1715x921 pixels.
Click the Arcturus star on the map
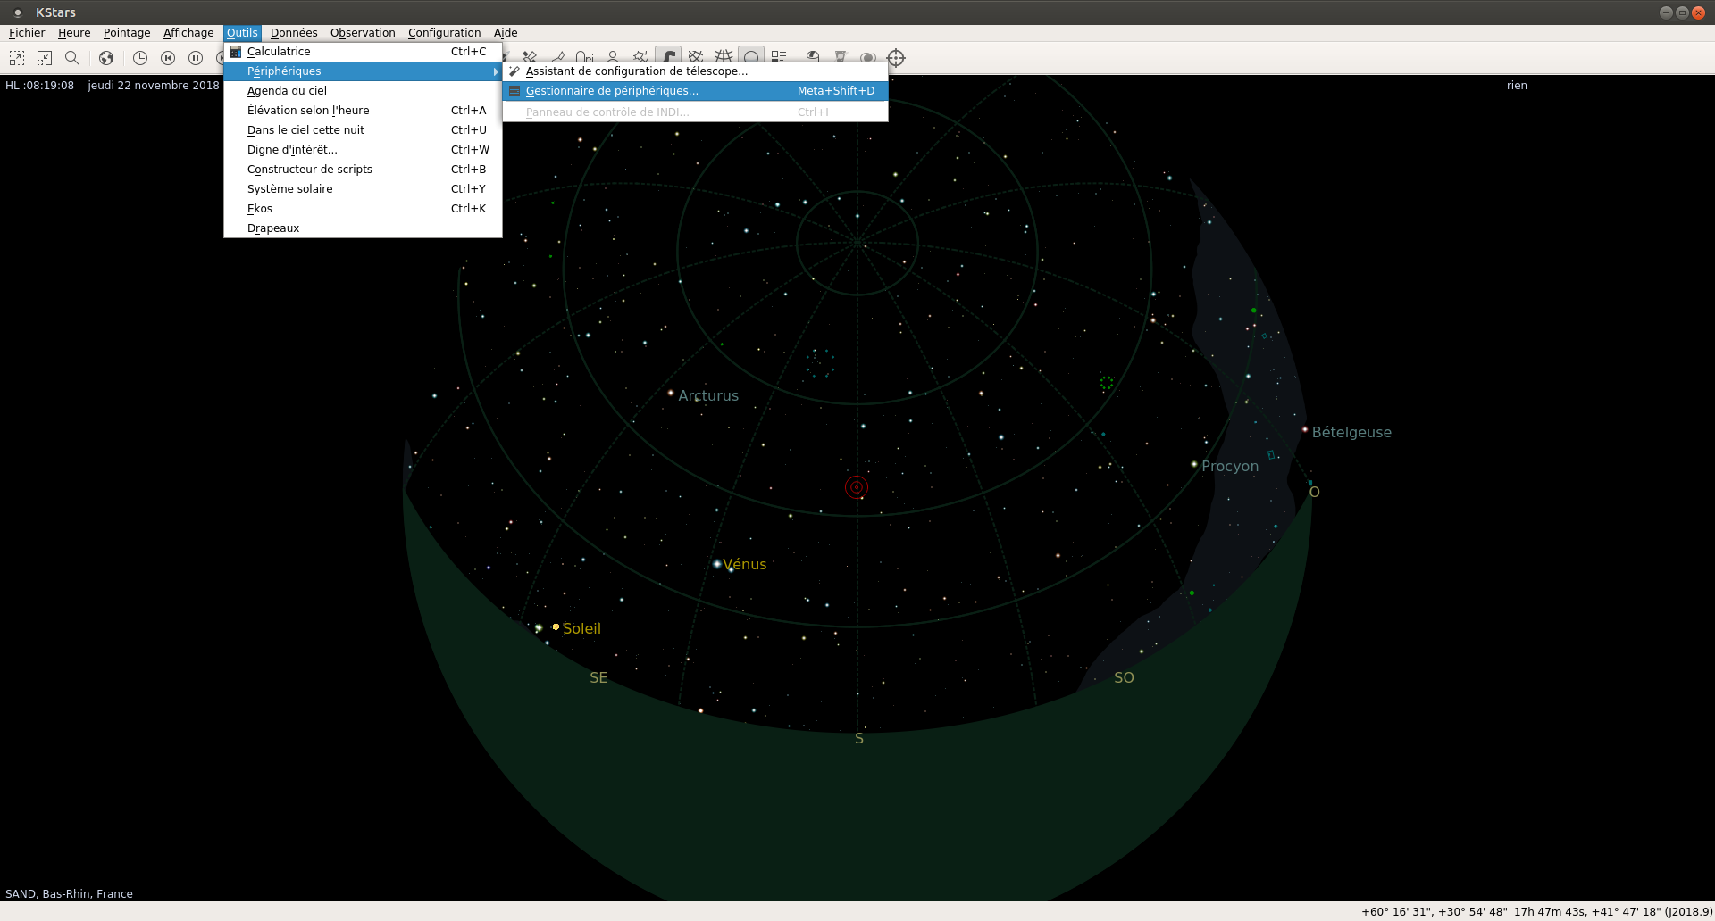(671, 393)
